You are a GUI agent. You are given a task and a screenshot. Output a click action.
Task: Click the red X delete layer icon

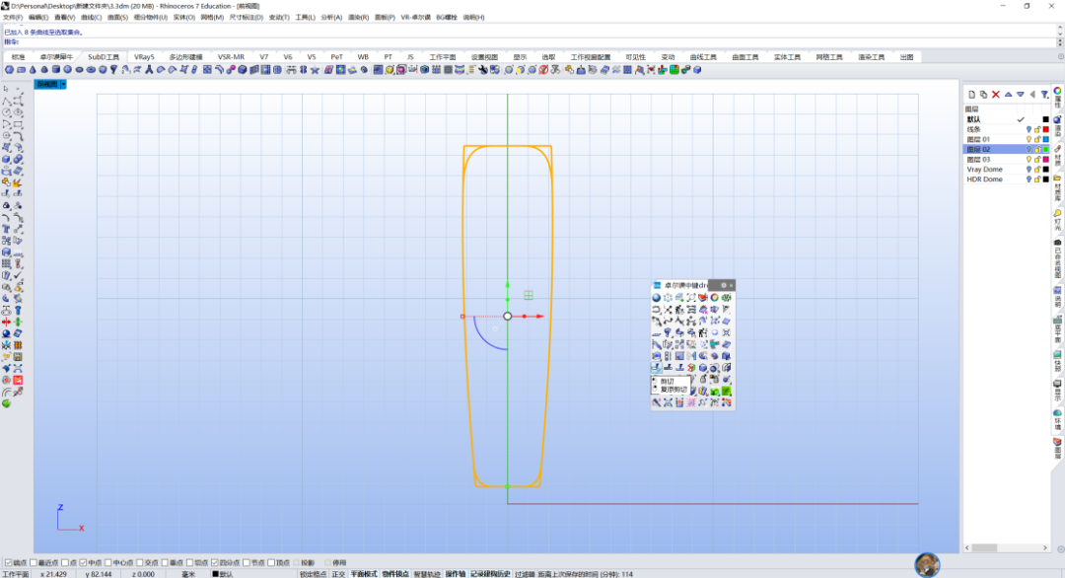pyautogui.click(x=996, y=95)
